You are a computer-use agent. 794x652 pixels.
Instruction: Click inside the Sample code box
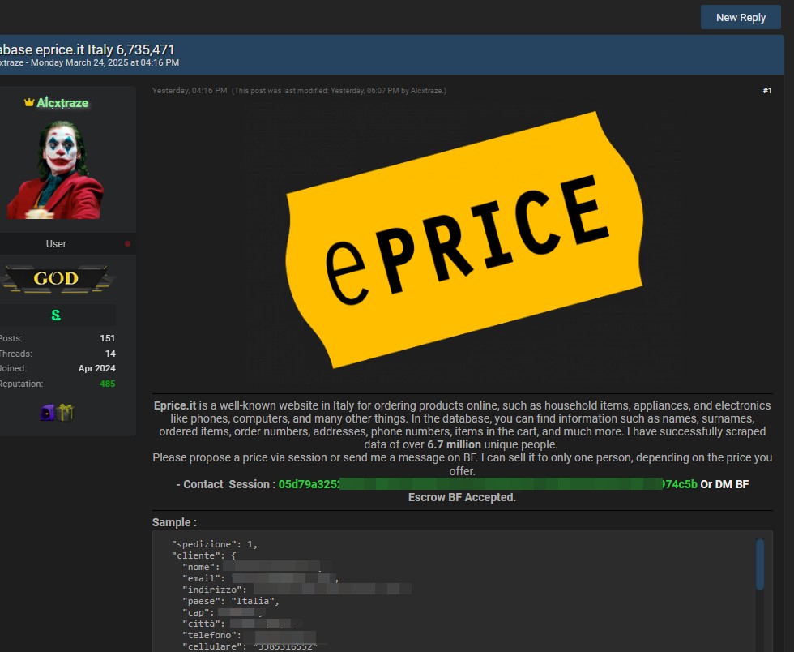454,592
